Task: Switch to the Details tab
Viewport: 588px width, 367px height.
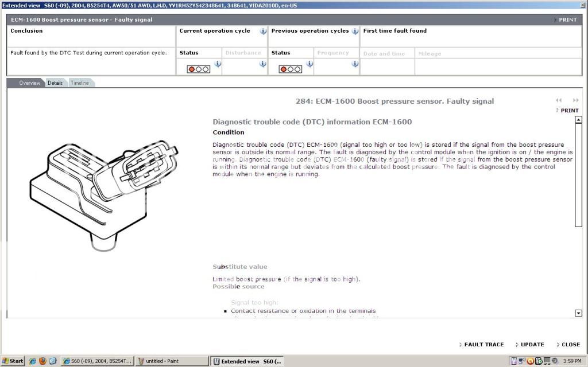Action: (x=55, y=83)
